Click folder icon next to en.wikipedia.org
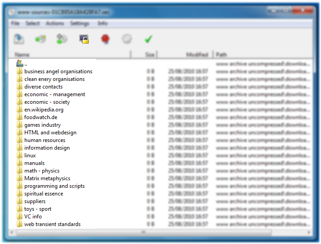321x244 pixels. coord(19,110)
